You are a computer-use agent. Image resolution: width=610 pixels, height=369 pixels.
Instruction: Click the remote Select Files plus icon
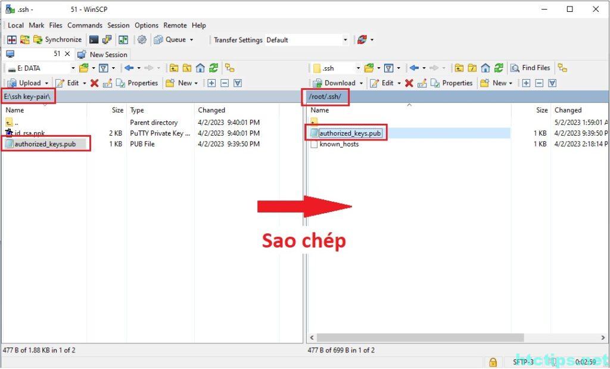click(x=526, y=83)
